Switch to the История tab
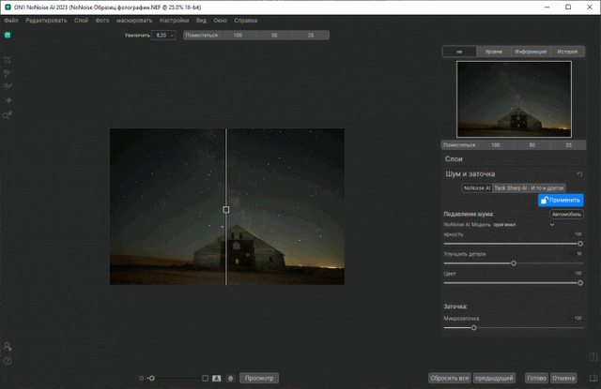Viewport: 601px width, 389px height. pos(566,52)
